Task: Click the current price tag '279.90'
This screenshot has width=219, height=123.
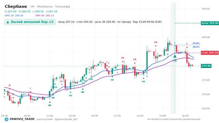Action: click(206, 66)
